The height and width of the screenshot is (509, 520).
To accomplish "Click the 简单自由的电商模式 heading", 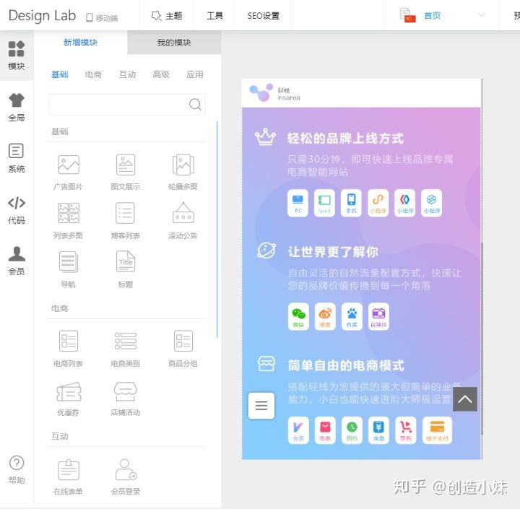I will pos(346,365).
